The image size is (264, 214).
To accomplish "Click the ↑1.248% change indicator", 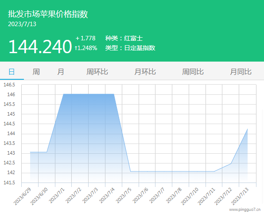I will point(86,48).
